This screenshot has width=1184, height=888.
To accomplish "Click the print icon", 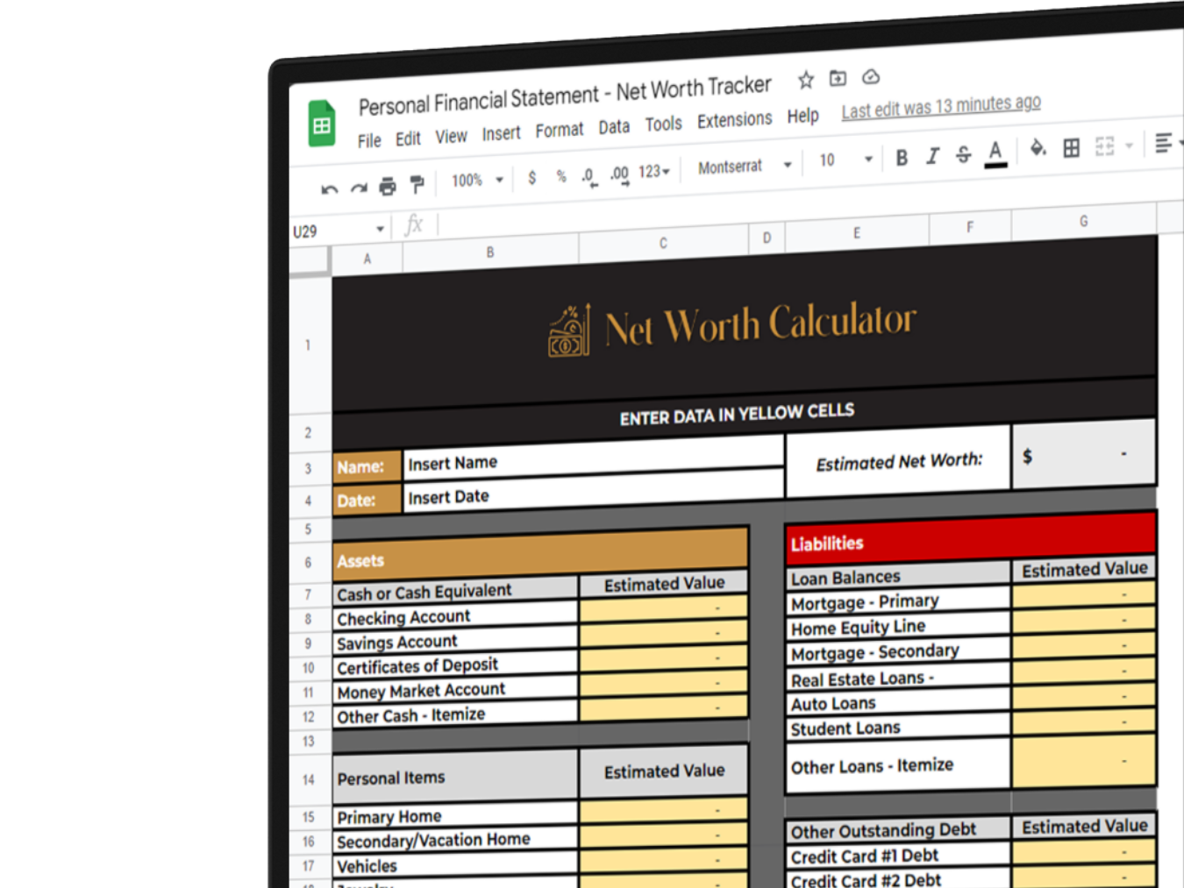I will coord(388,187).
